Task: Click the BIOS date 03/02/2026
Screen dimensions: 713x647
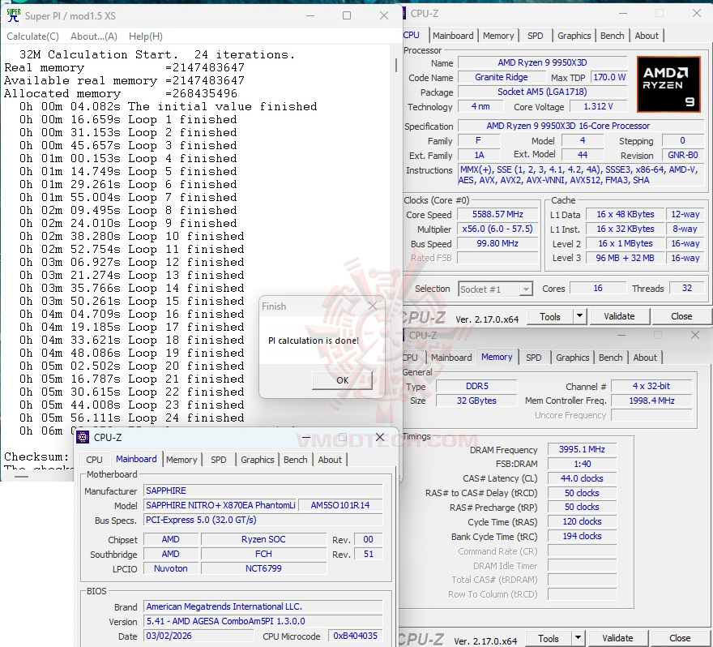Action: 199,636
